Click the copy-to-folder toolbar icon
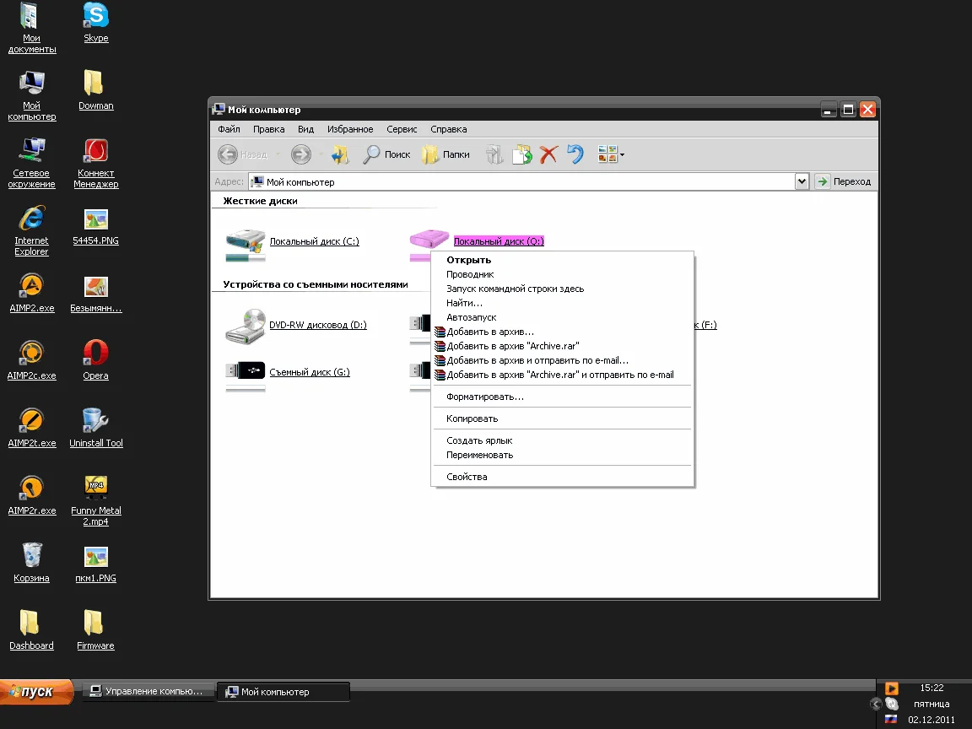Screen dimensions: 972x729 522,154
